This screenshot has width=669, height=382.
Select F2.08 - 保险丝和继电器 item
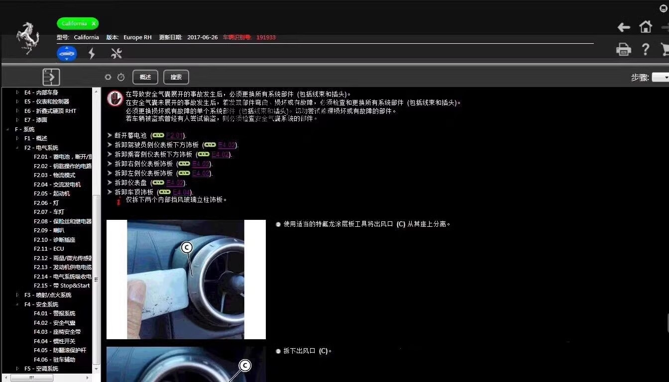pos(63,221)
